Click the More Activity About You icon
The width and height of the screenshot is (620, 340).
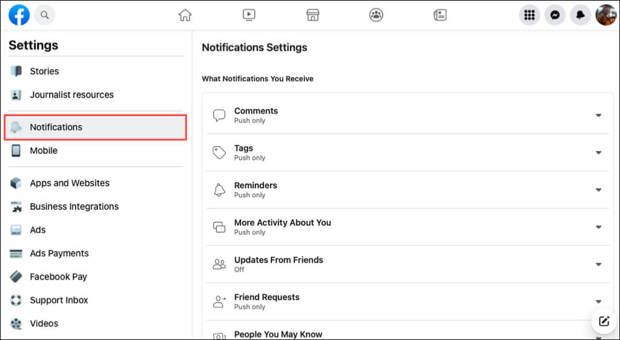pyautogui.click(x=219, y=227)
